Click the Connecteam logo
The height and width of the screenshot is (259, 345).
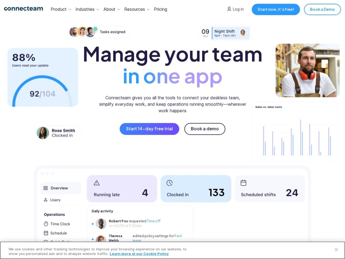(24, 9)
